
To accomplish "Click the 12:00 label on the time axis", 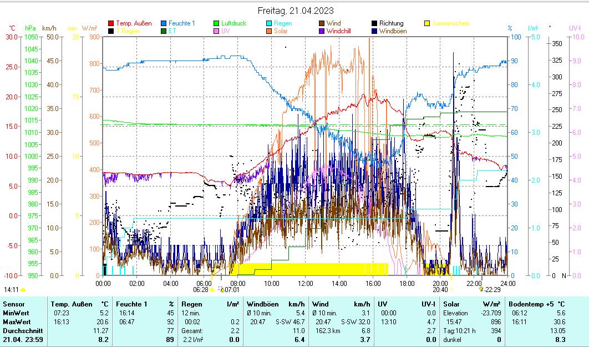I will (x=306, y=283).
